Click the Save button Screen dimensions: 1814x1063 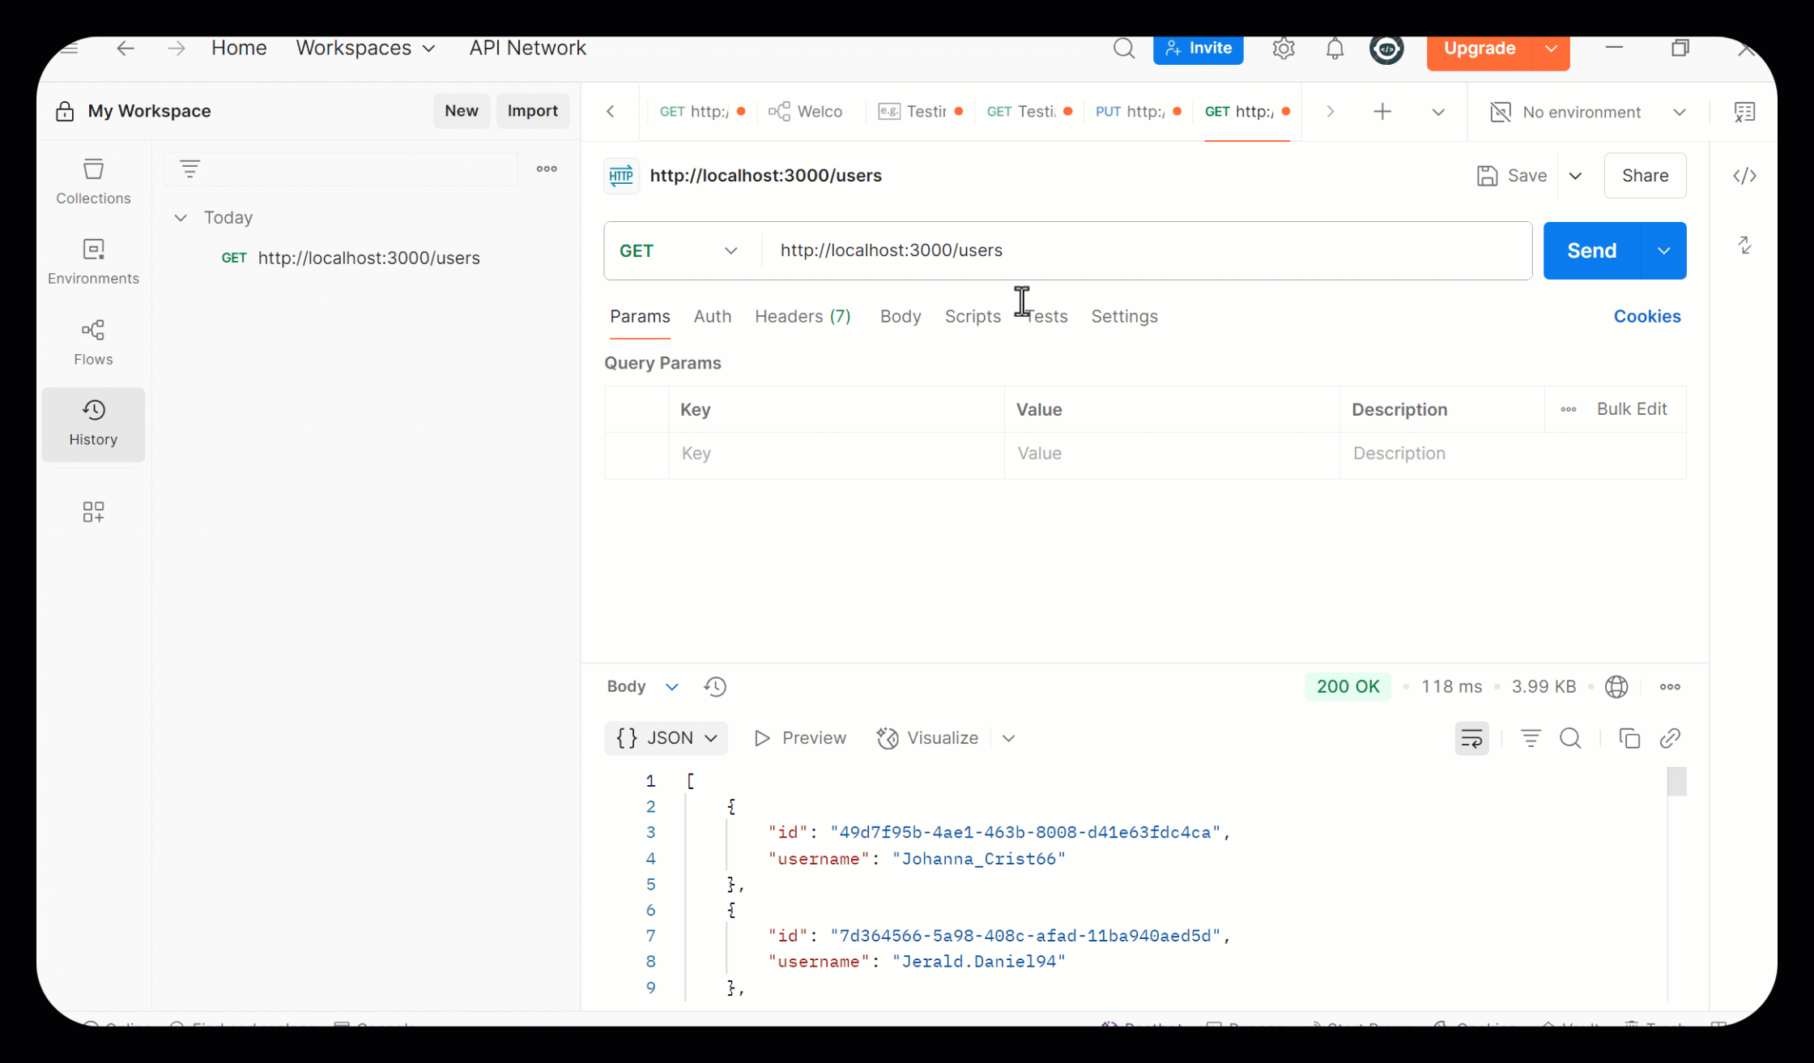click(x=1512, y=176)
